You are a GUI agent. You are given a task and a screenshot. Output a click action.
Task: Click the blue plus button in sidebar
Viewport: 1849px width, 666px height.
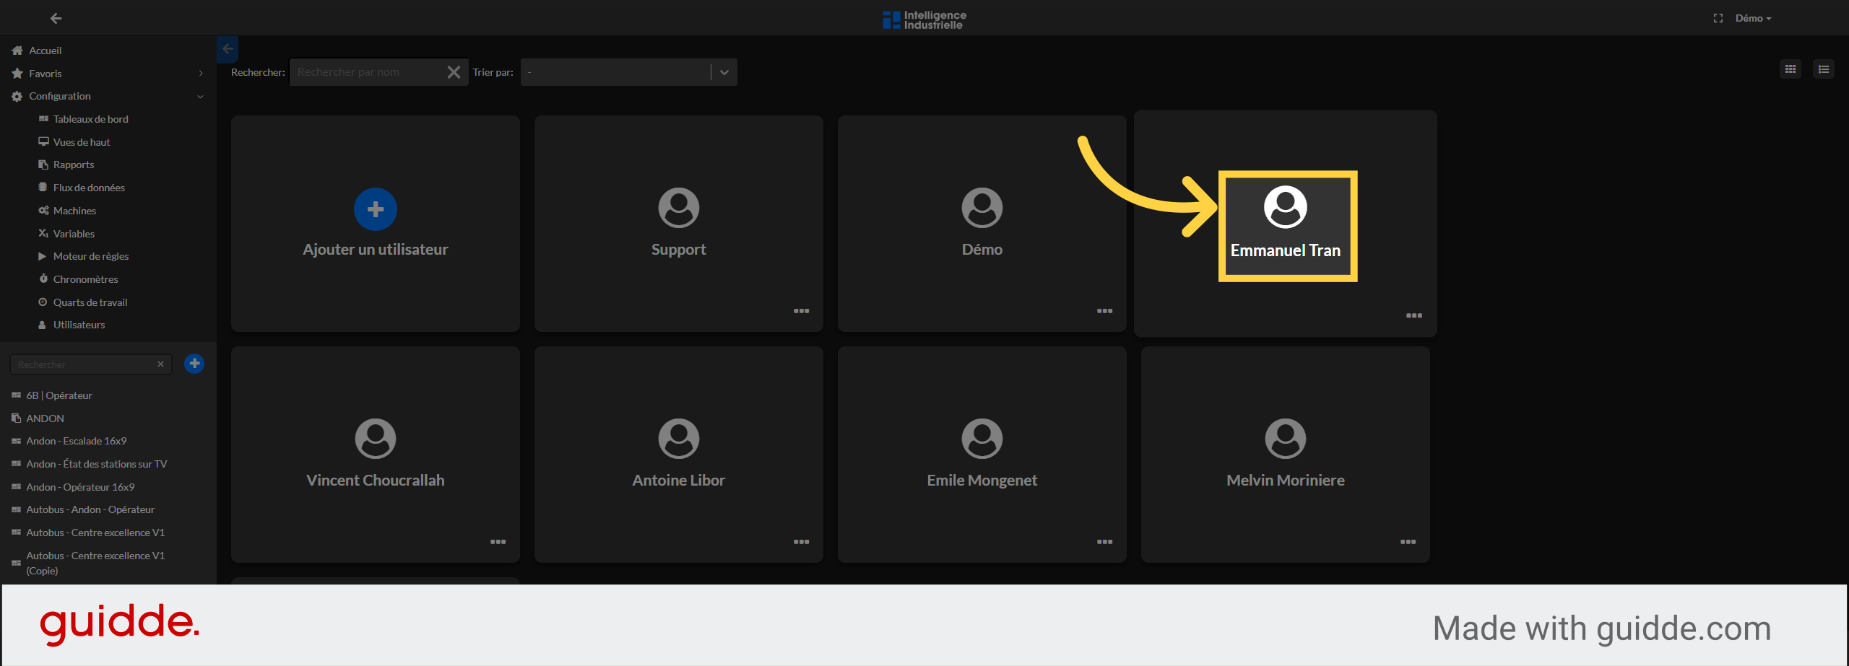(x=194, y=364)
